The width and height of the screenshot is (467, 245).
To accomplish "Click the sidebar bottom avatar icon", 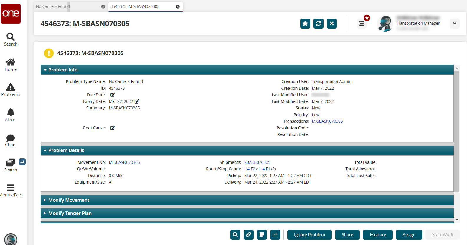I will [11, 239].
